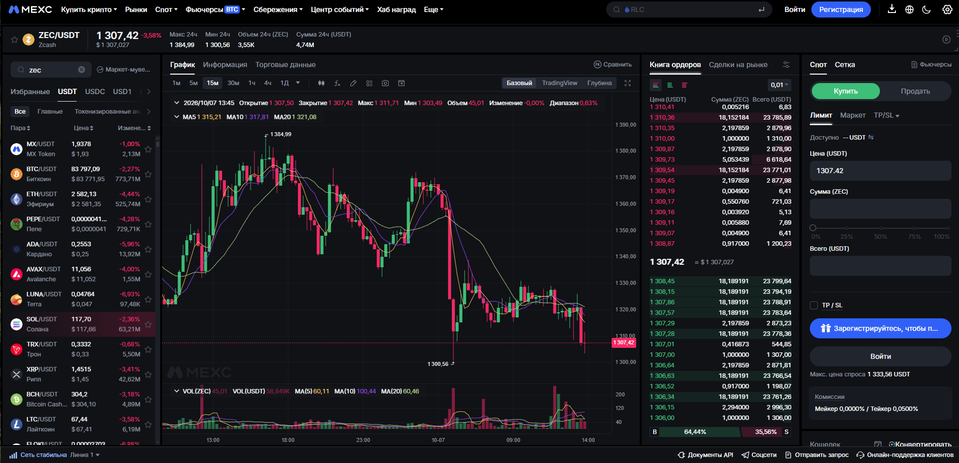
Task: Select the USDC market tab
Action: (95, 92)
